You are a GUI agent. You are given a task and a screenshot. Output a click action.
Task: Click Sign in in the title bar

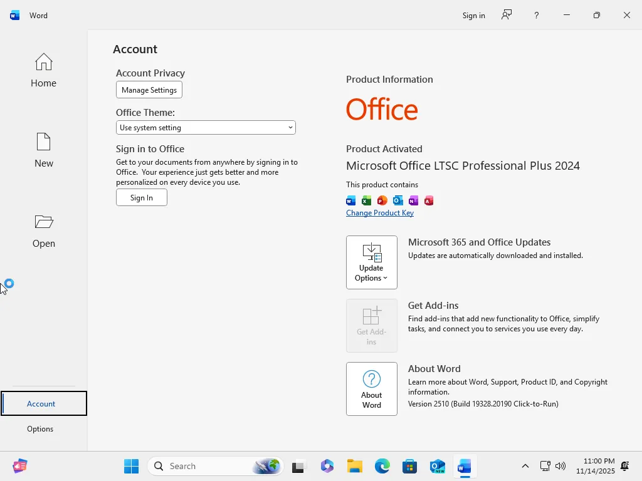(x=474, y=16)
